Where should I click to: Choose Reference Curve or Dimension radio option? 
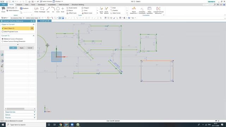[2, 39]
